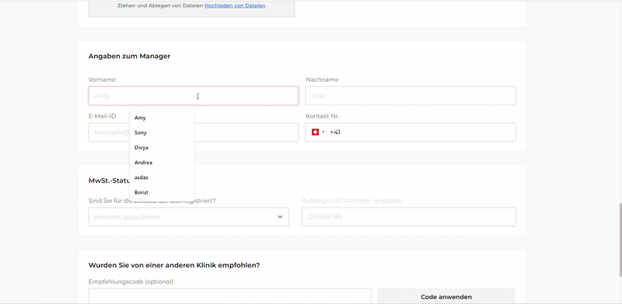Select Sony from autocomplete suggestions
622x304 pixels.
(162, 132)
